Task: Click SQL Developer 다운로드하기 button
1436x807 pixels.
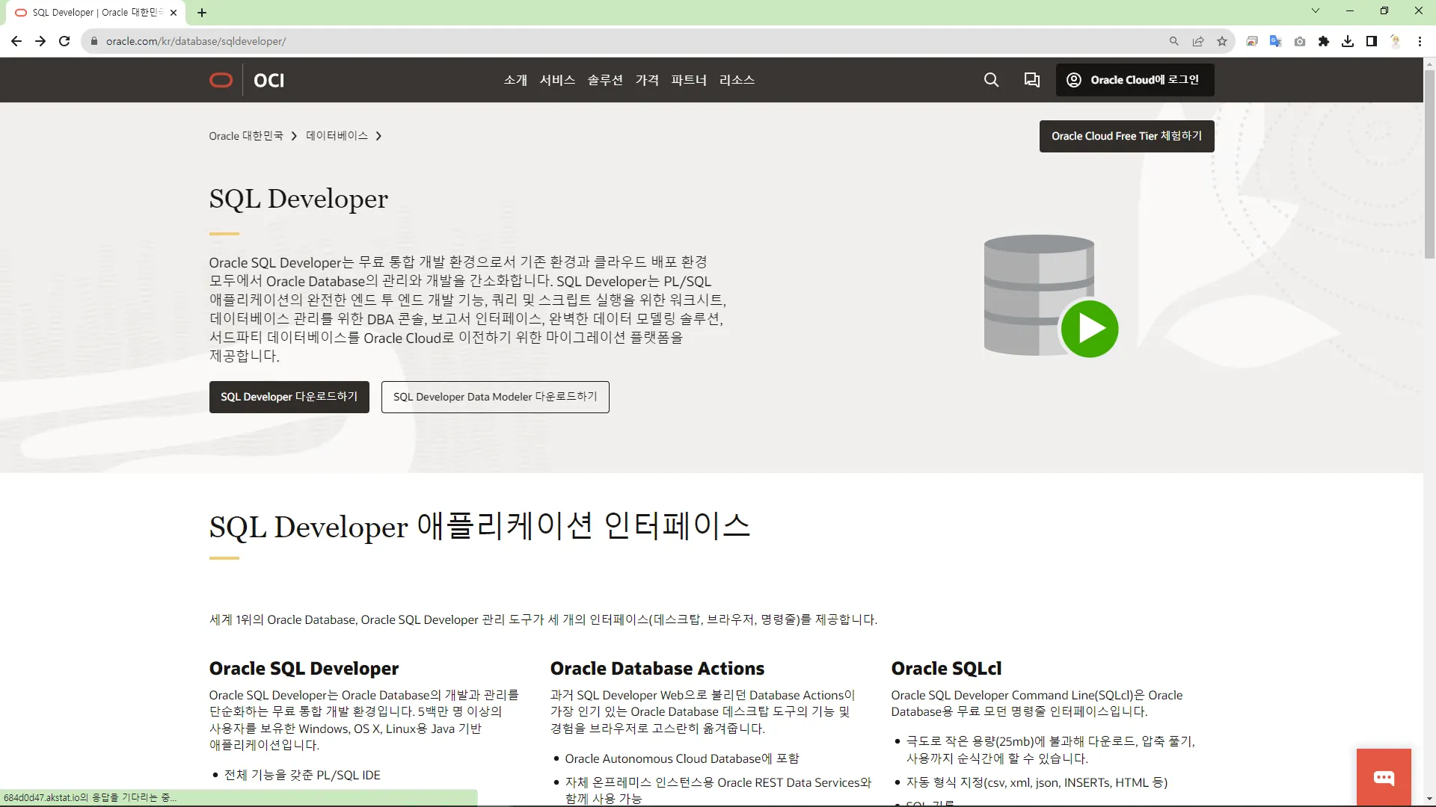Action: coord(289,397)
